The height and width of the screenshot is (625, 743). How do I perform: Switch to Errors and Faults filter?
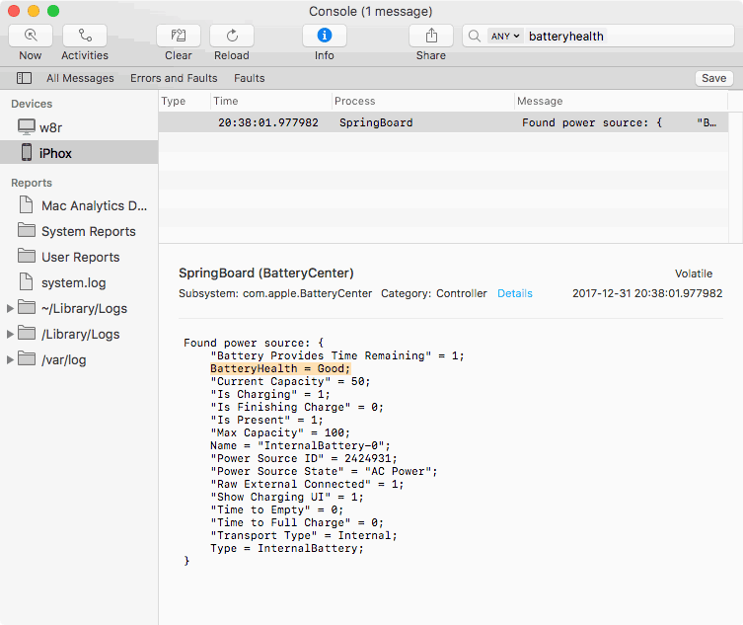pyautogui.click(x=174, y=78)
